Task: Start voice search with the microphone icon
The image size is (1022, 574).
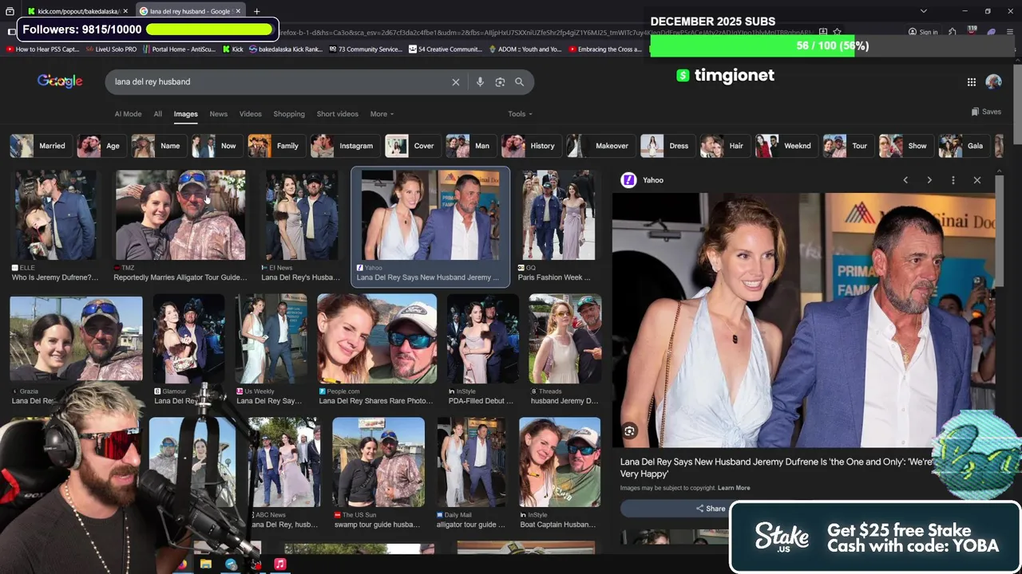Action: [x=480, y=81]
